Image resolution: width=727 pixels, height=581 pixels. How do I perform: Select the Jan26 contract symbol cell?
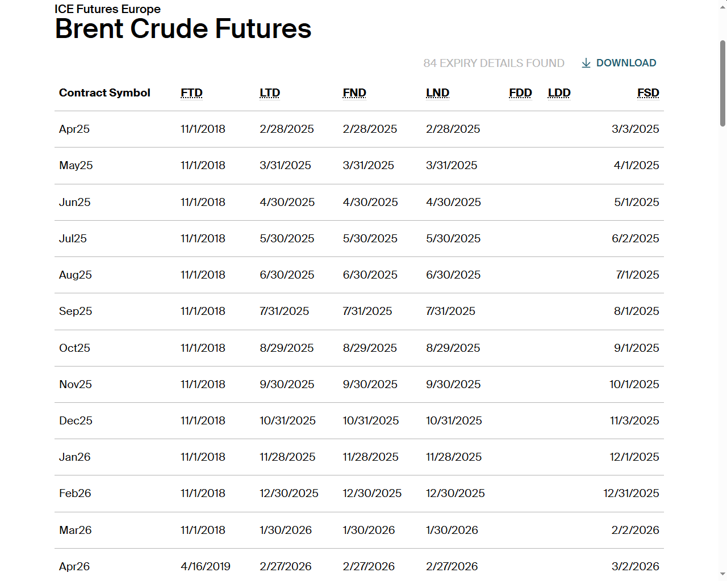coord(75,457)
